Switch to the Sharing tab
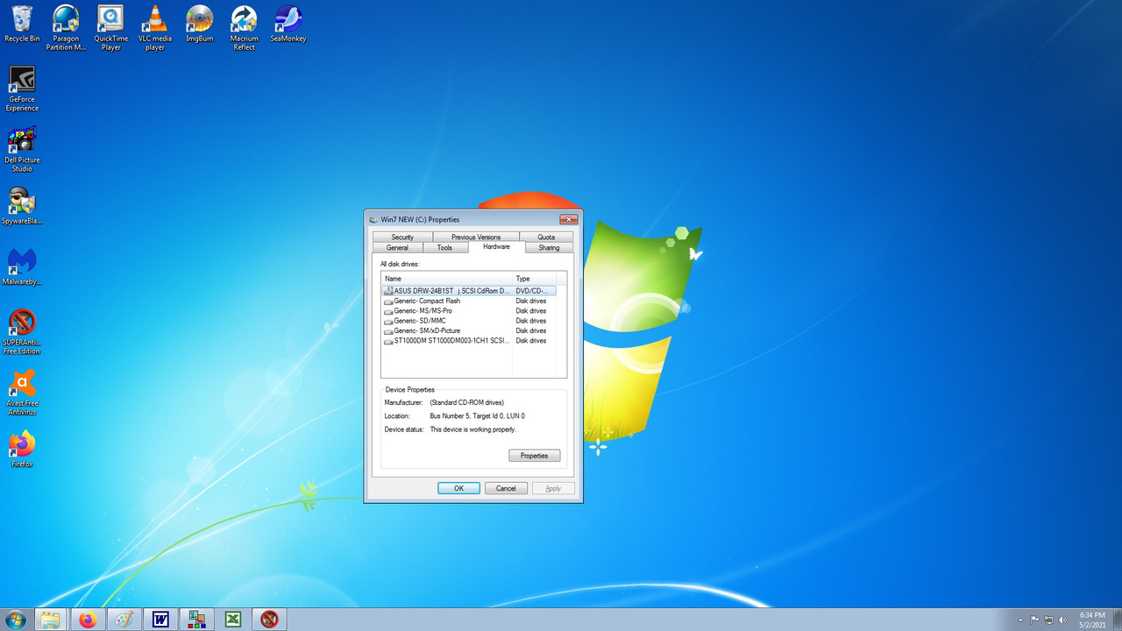 (x=549, y=248)
